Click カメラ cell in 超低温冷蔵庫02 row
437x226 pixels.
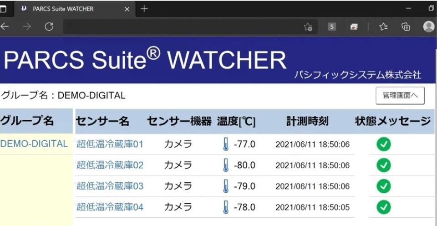tap(178, 165)
